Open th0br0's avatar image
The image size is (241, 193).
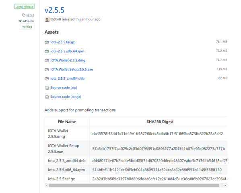click(x=47, y=20)
